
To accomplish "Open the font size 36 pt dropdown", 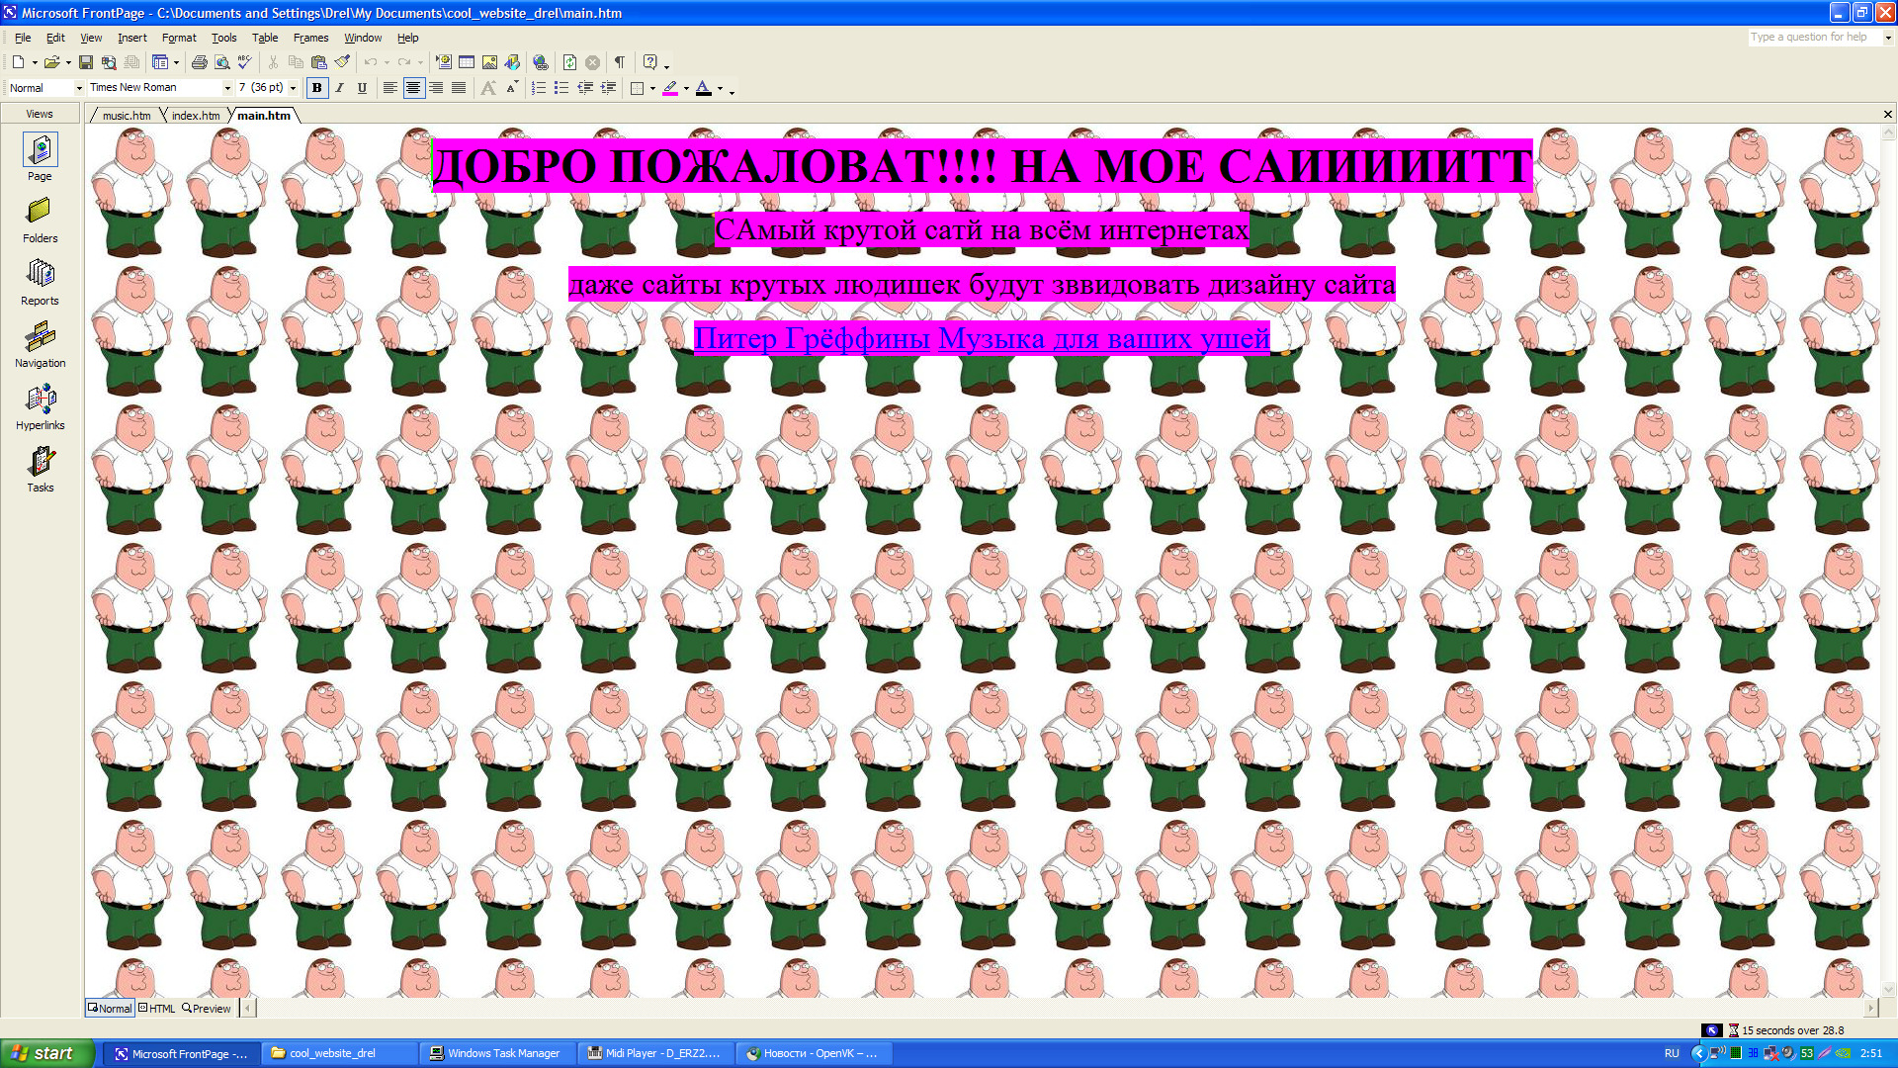I will 293,88.
